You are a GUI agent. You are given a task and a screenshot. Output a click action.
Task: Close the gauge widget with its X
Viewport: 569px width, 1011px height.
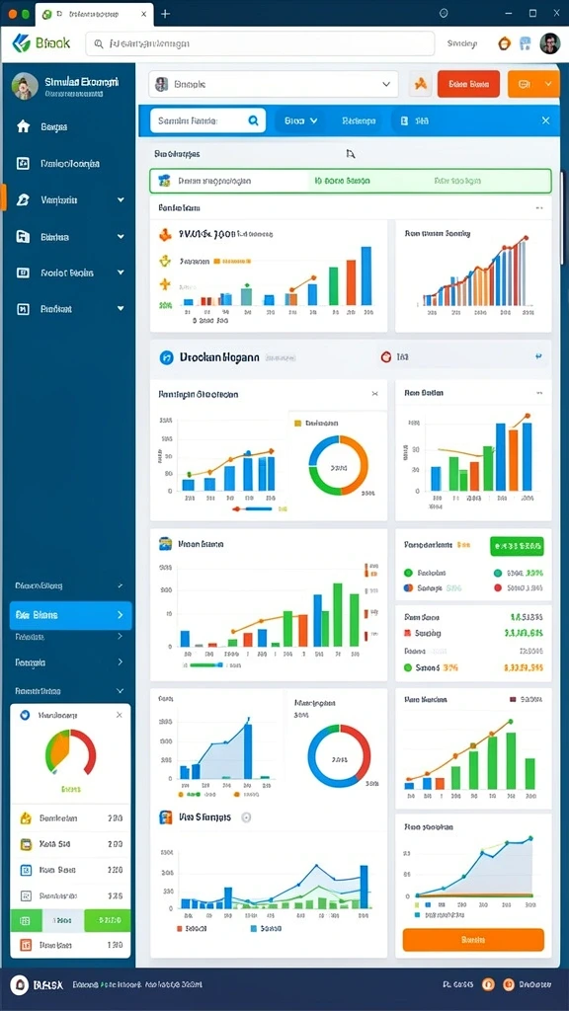(x=119, y=715)
